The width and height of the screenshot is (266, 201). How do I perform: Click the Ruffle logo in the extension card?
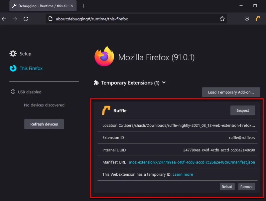coord(105,110)
